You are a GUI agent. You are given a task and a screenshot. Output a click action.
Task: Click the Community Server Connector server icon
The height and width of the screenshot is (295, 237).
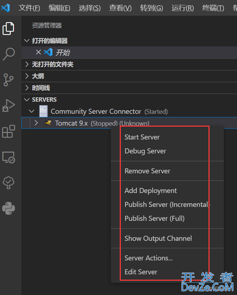pyautogui.click(x=43, y=111)
